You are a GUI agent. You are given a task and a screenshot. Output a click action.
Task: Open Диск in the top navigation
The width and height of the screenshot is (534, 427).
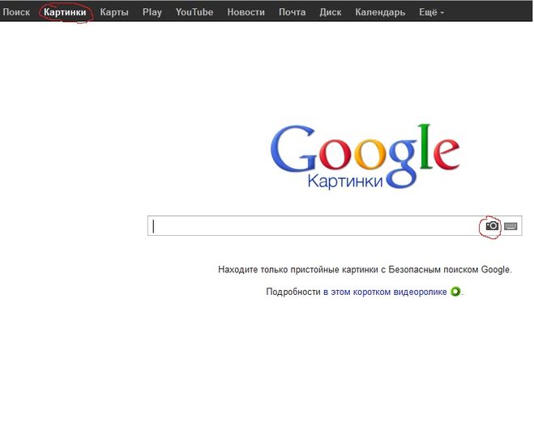click(x=331, y=12)
